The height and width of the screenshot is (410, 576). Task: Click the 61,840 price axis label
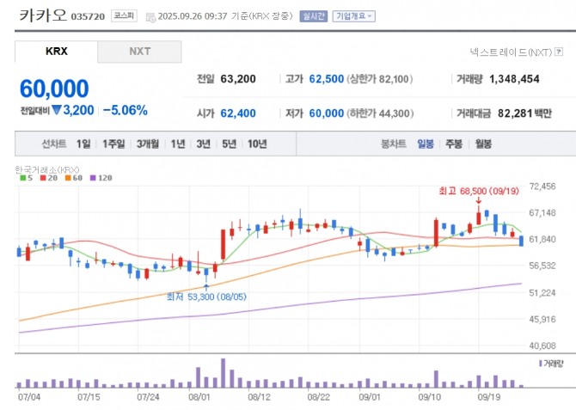tap(542, 239)
